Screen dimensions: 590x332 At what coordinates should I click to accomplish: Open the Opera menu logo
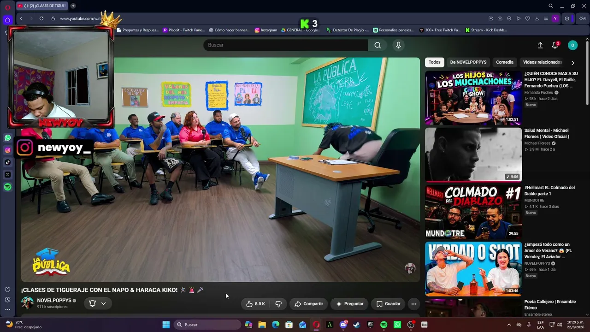pos(7,7)
